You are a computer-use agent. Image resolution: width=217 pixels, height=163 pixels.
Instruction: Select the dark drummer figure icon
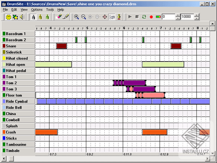[x=33, y=17]
